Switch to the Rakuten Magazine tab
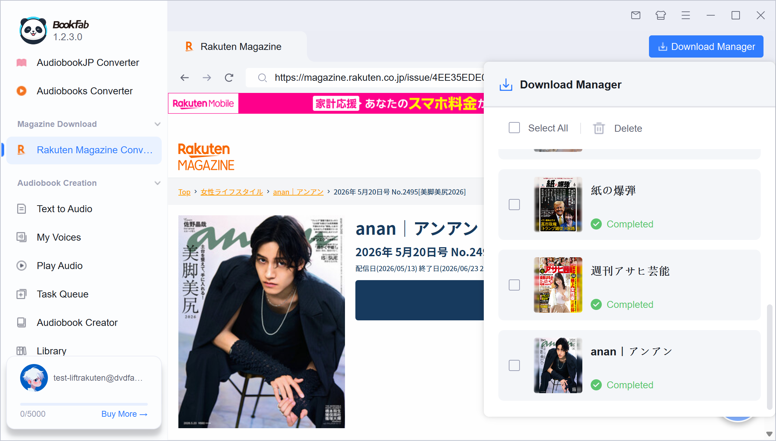776x441 pixels. pyautogui.click(x=237, y=46)
